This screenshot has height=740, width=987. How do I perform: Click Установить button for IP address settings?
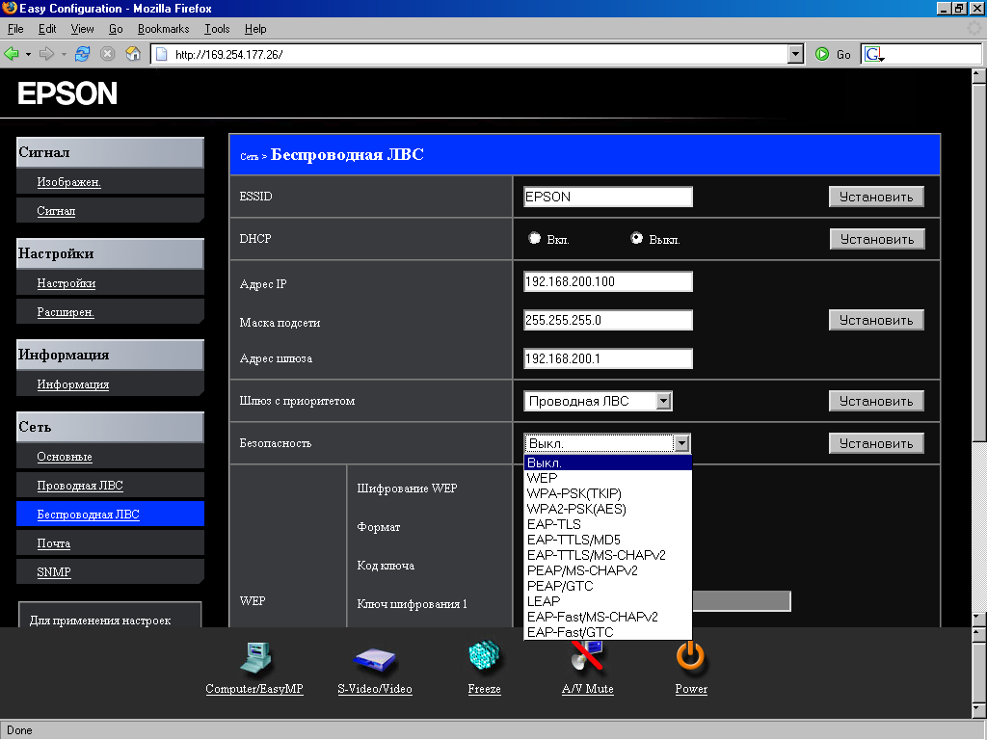click(x=876, y=320)
